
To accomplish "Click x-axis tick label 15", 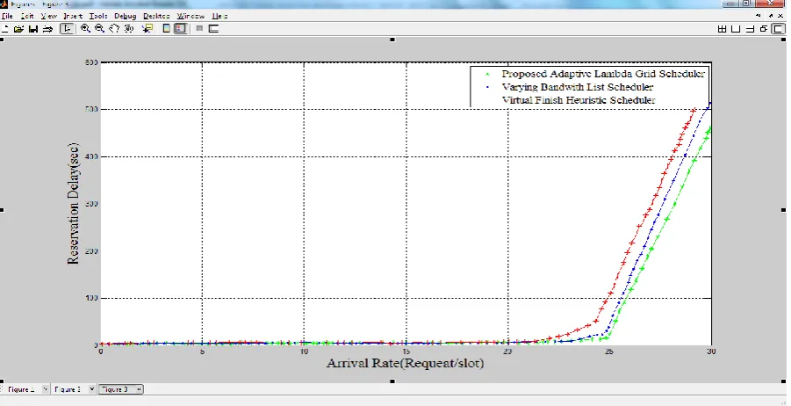I will (406, 352).
